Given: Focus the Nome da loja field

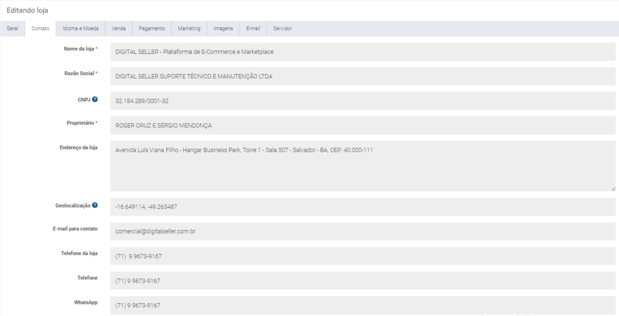Looking at the screenshot, I should [363, 52].
